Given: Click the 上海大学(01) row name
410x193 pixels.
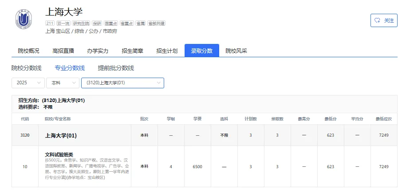Looking at the screenshot, I should (61, 135).
